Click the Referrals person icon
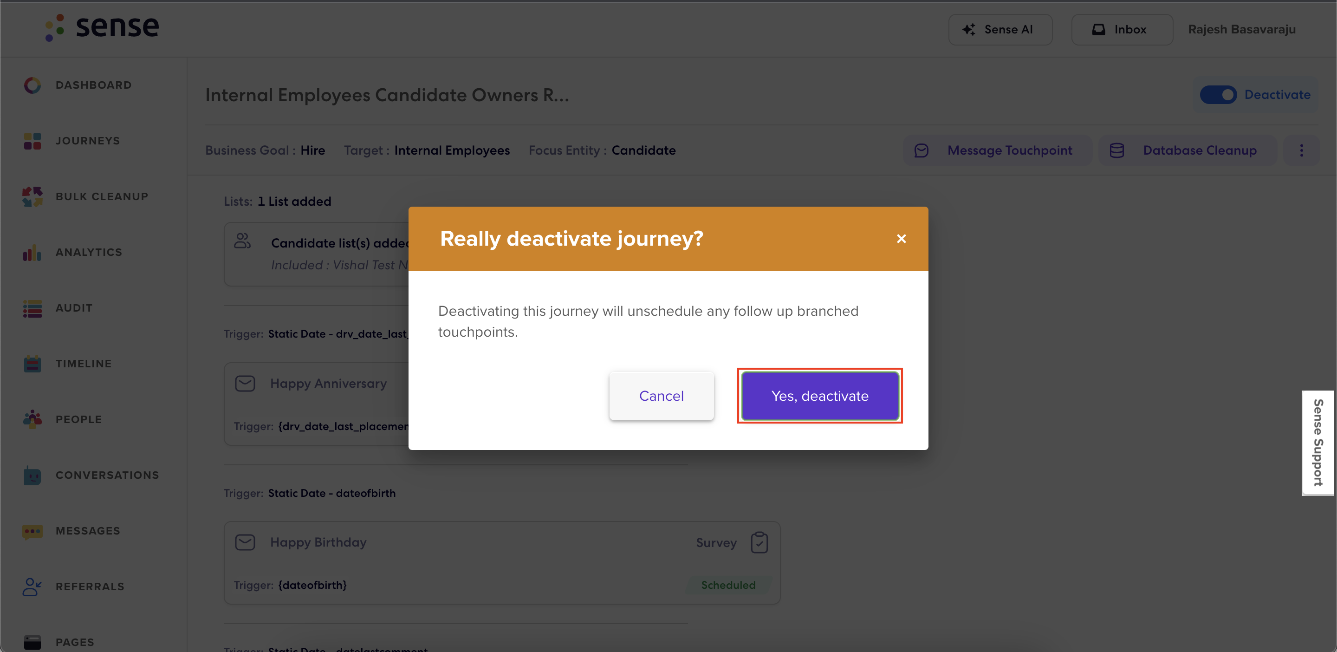The image size is (1337, 652). pos(32,587)
